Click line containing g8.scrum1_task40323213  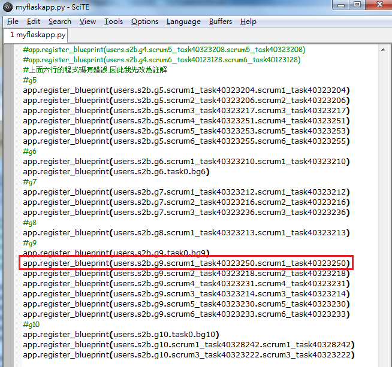tap(186, 233)
